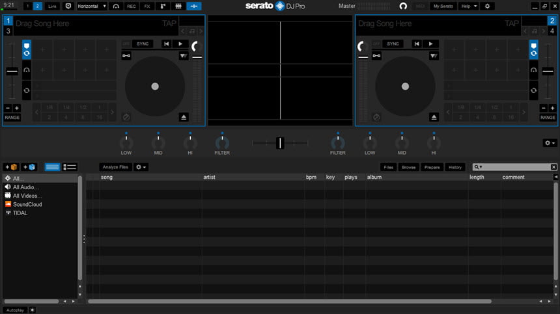Toggle deck 2 keylock chain icon
560x314 pixels.
tap(376, 56)
